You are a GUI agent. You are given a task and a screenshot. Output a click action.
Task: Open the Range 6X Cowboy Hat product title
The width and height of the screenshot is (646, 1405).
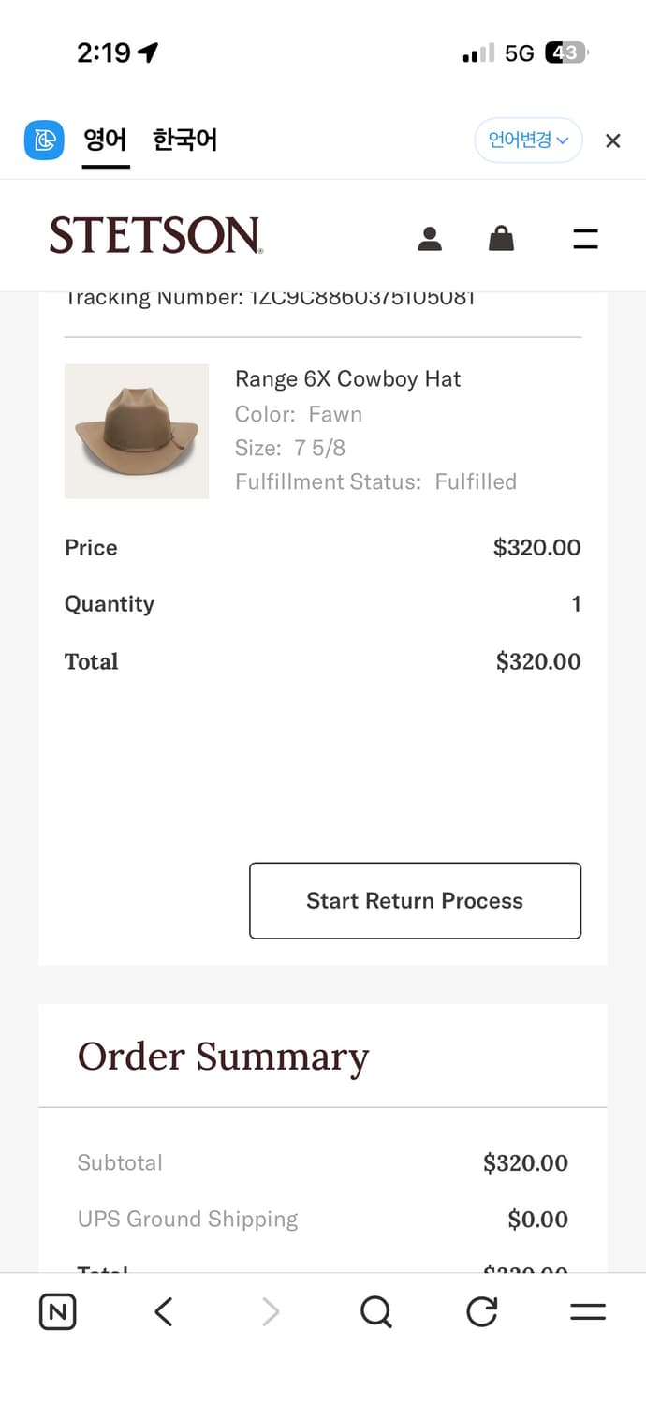[348, 378]
